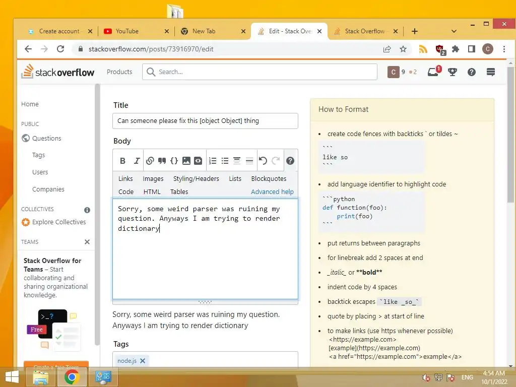Toggle Chrome side panel icon
516x387 pixels.
point(472,49)
